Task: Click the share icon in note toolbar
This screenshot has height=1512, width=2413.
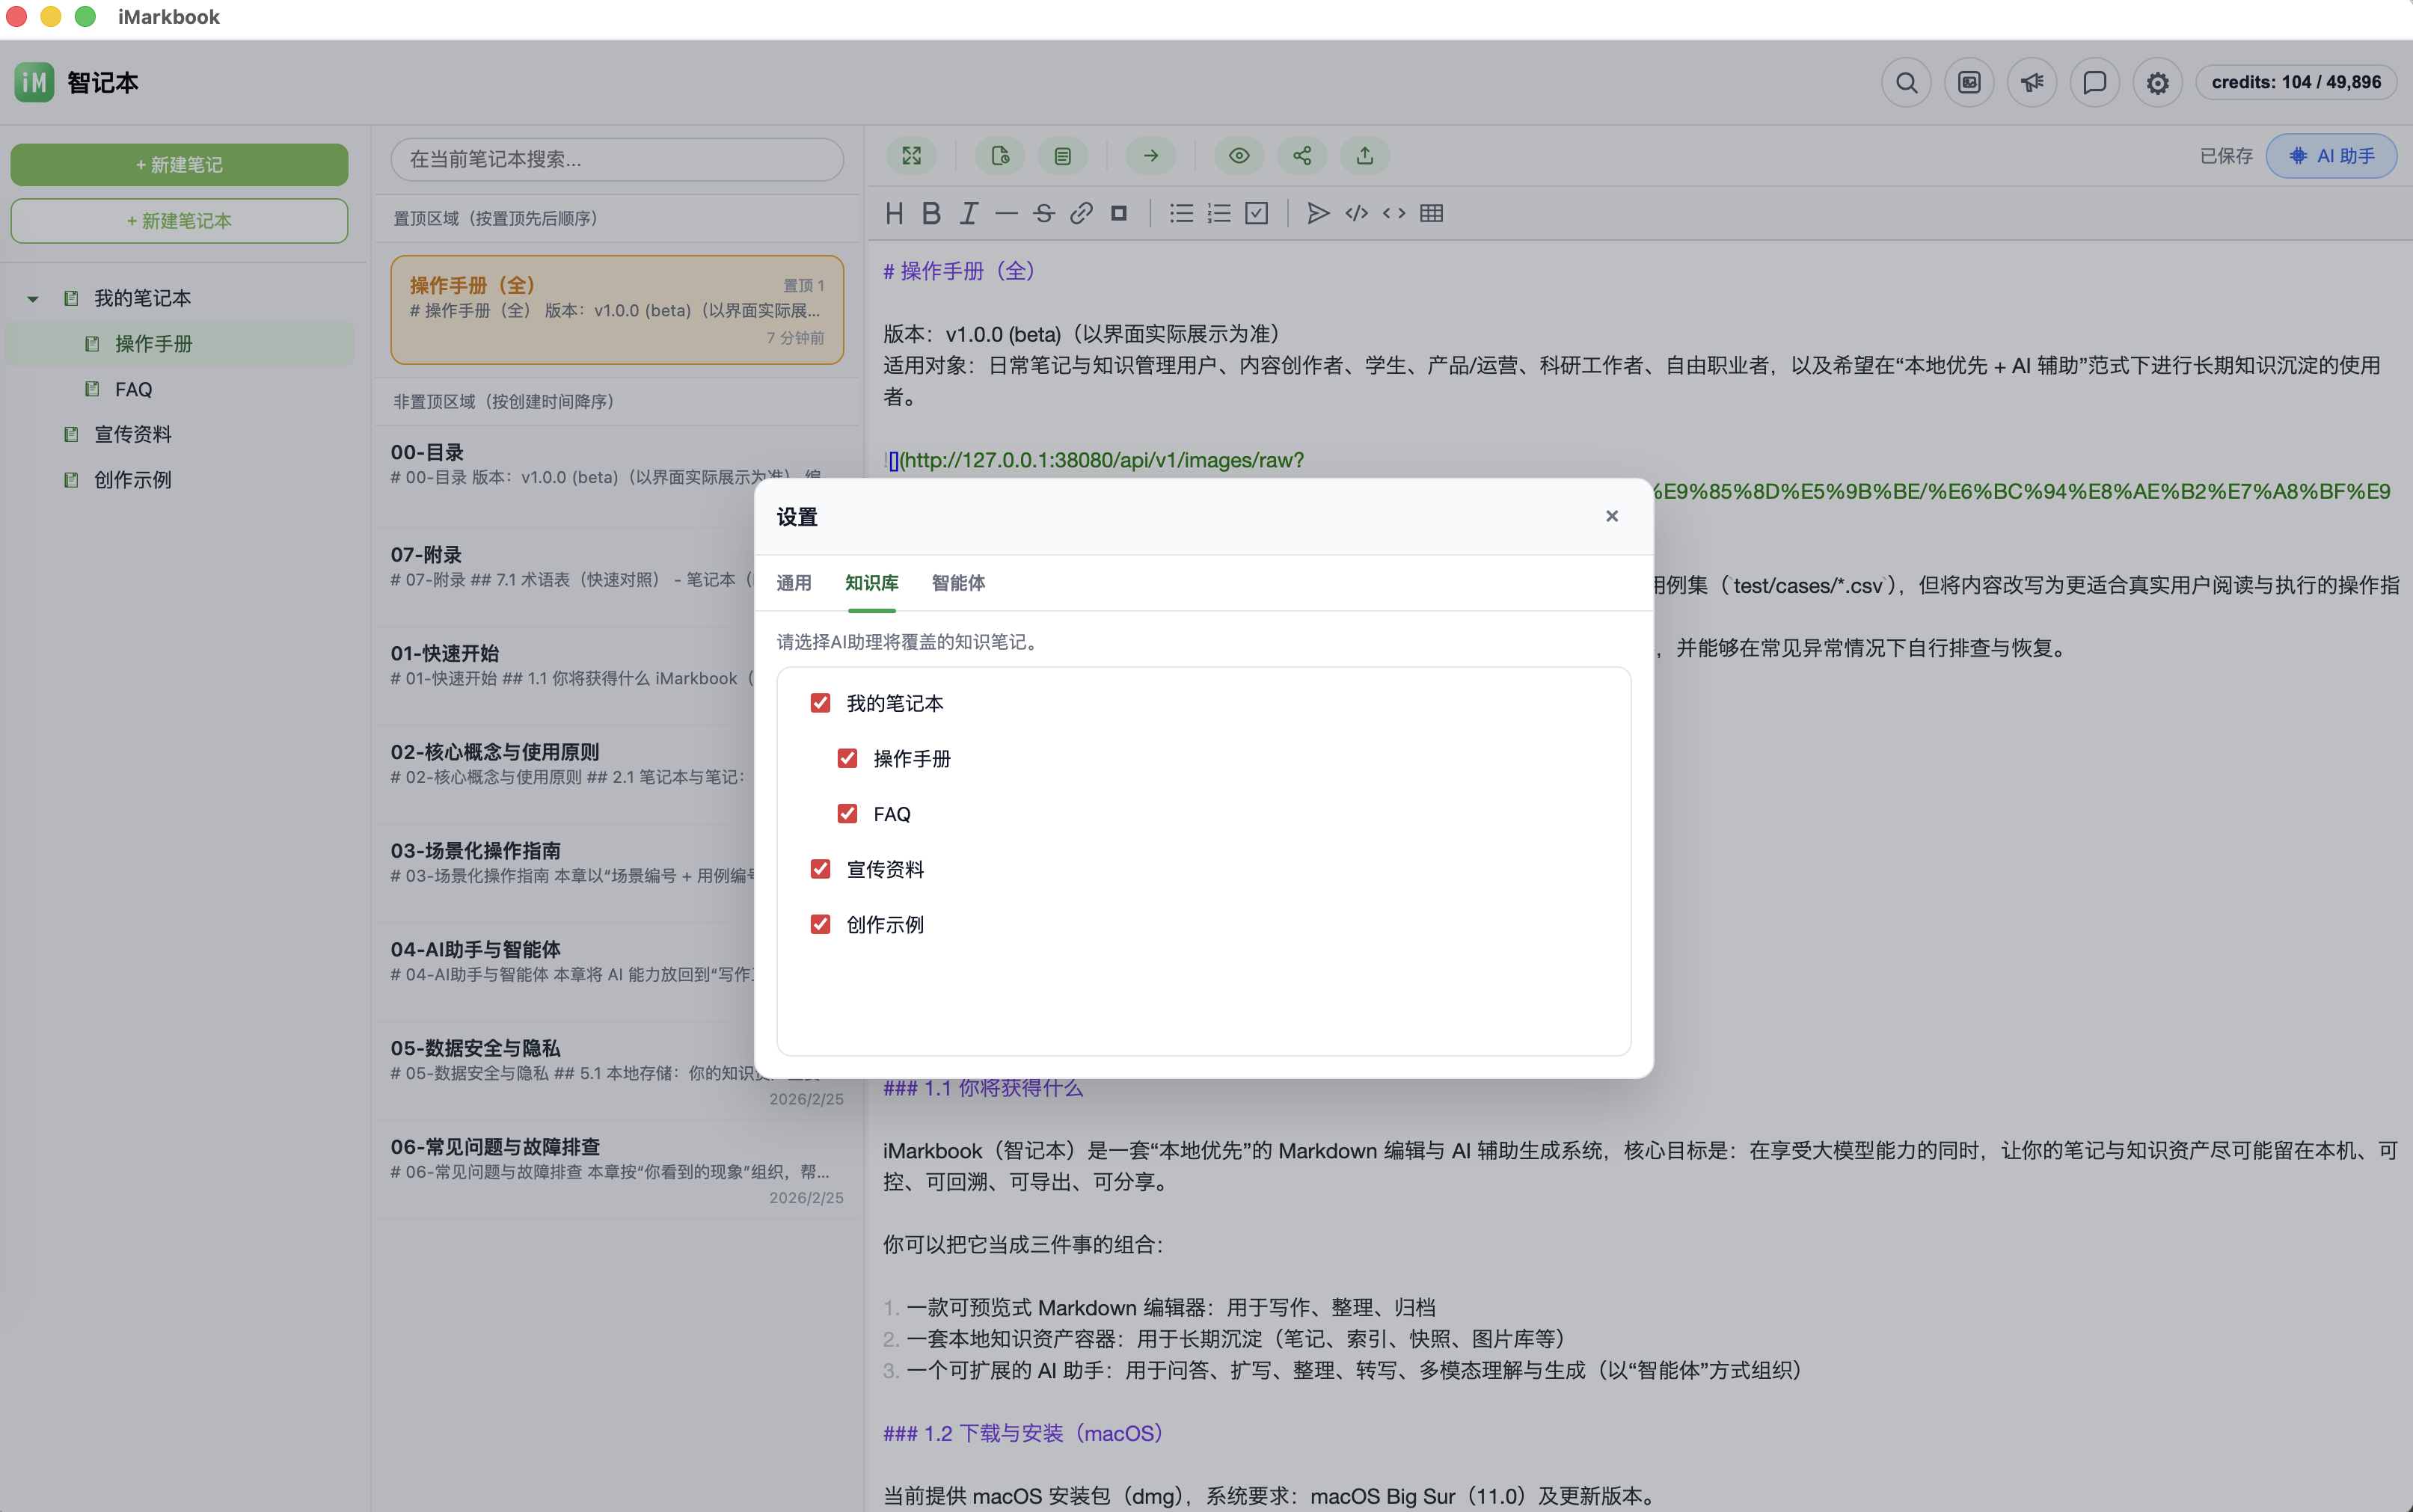Action: pyautogui.click(x=1301, y=156)
